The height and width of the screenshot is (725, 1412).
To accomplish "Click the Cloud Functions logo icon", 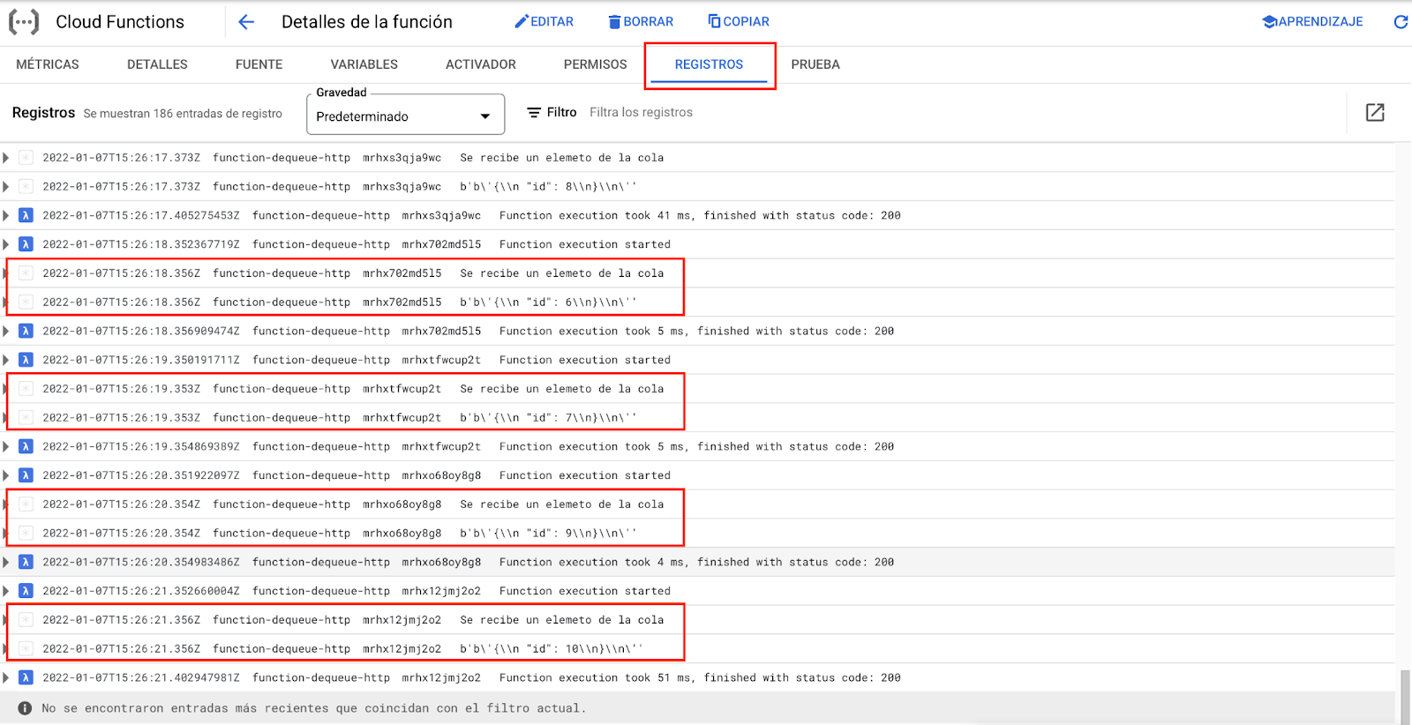I will click(x=24, y=22).
